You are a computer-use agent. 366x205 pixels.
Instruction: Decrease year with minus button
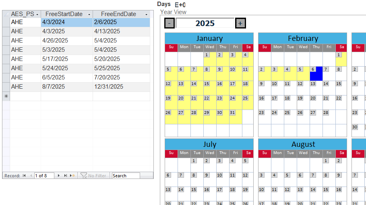170,23
